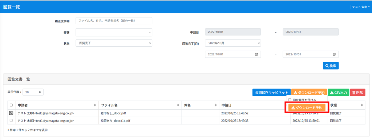Sort by 申請者 column sort icon
The width and height of the screenshot is (372, 140).
95,105
